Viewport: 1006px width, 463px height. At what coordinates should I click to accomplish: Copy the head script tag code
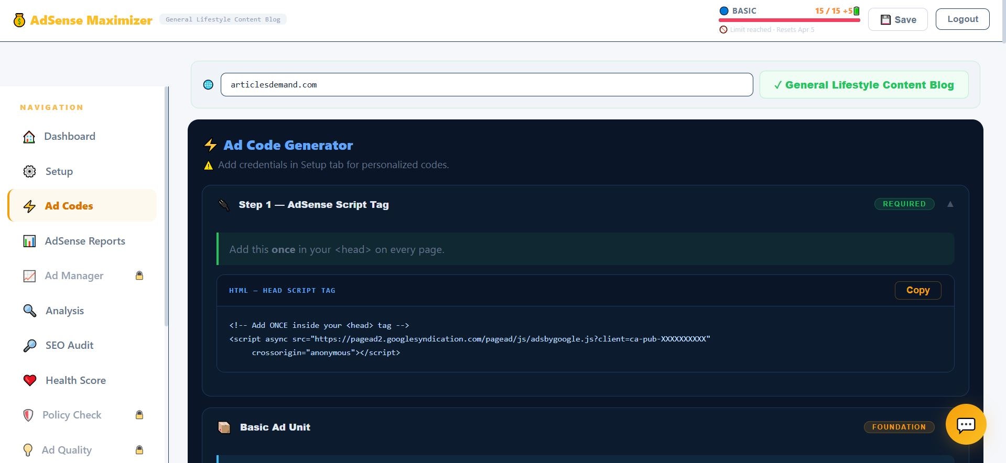point(917,290)
